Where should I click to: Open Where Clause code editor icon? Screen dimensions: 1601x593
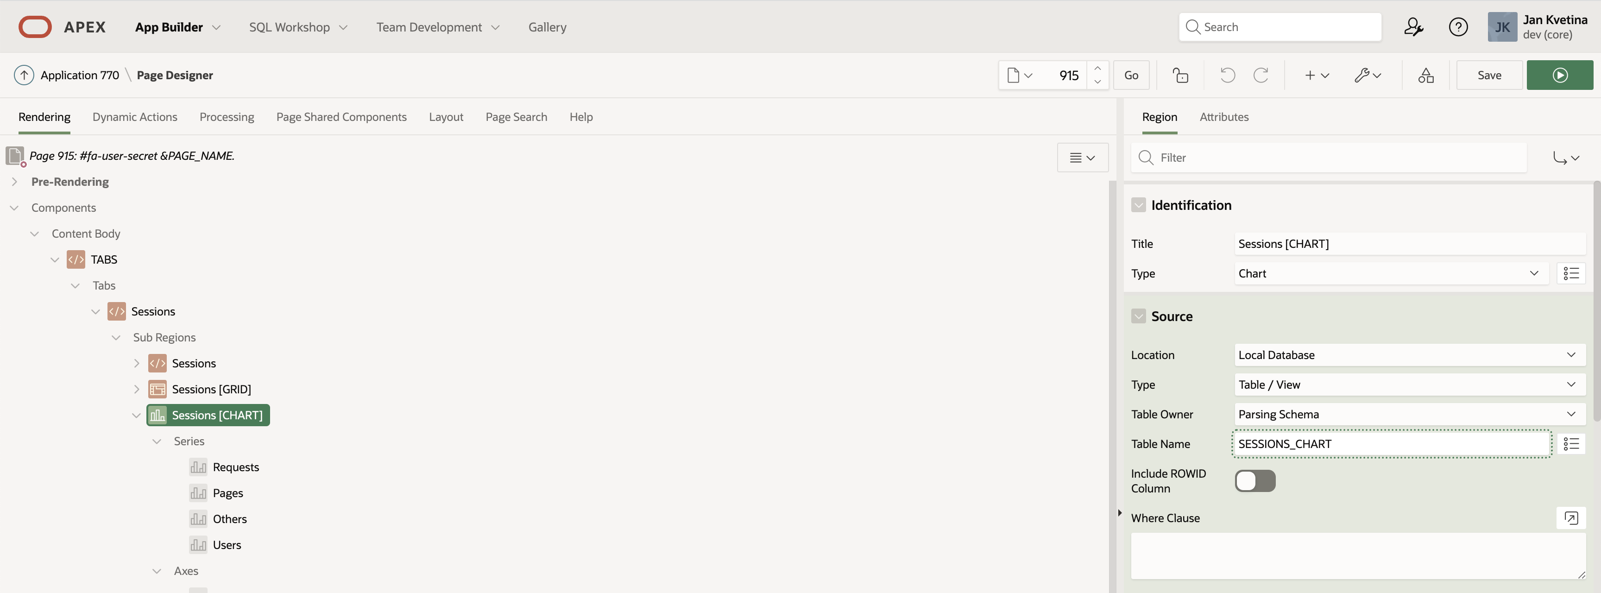point(1570,518)
